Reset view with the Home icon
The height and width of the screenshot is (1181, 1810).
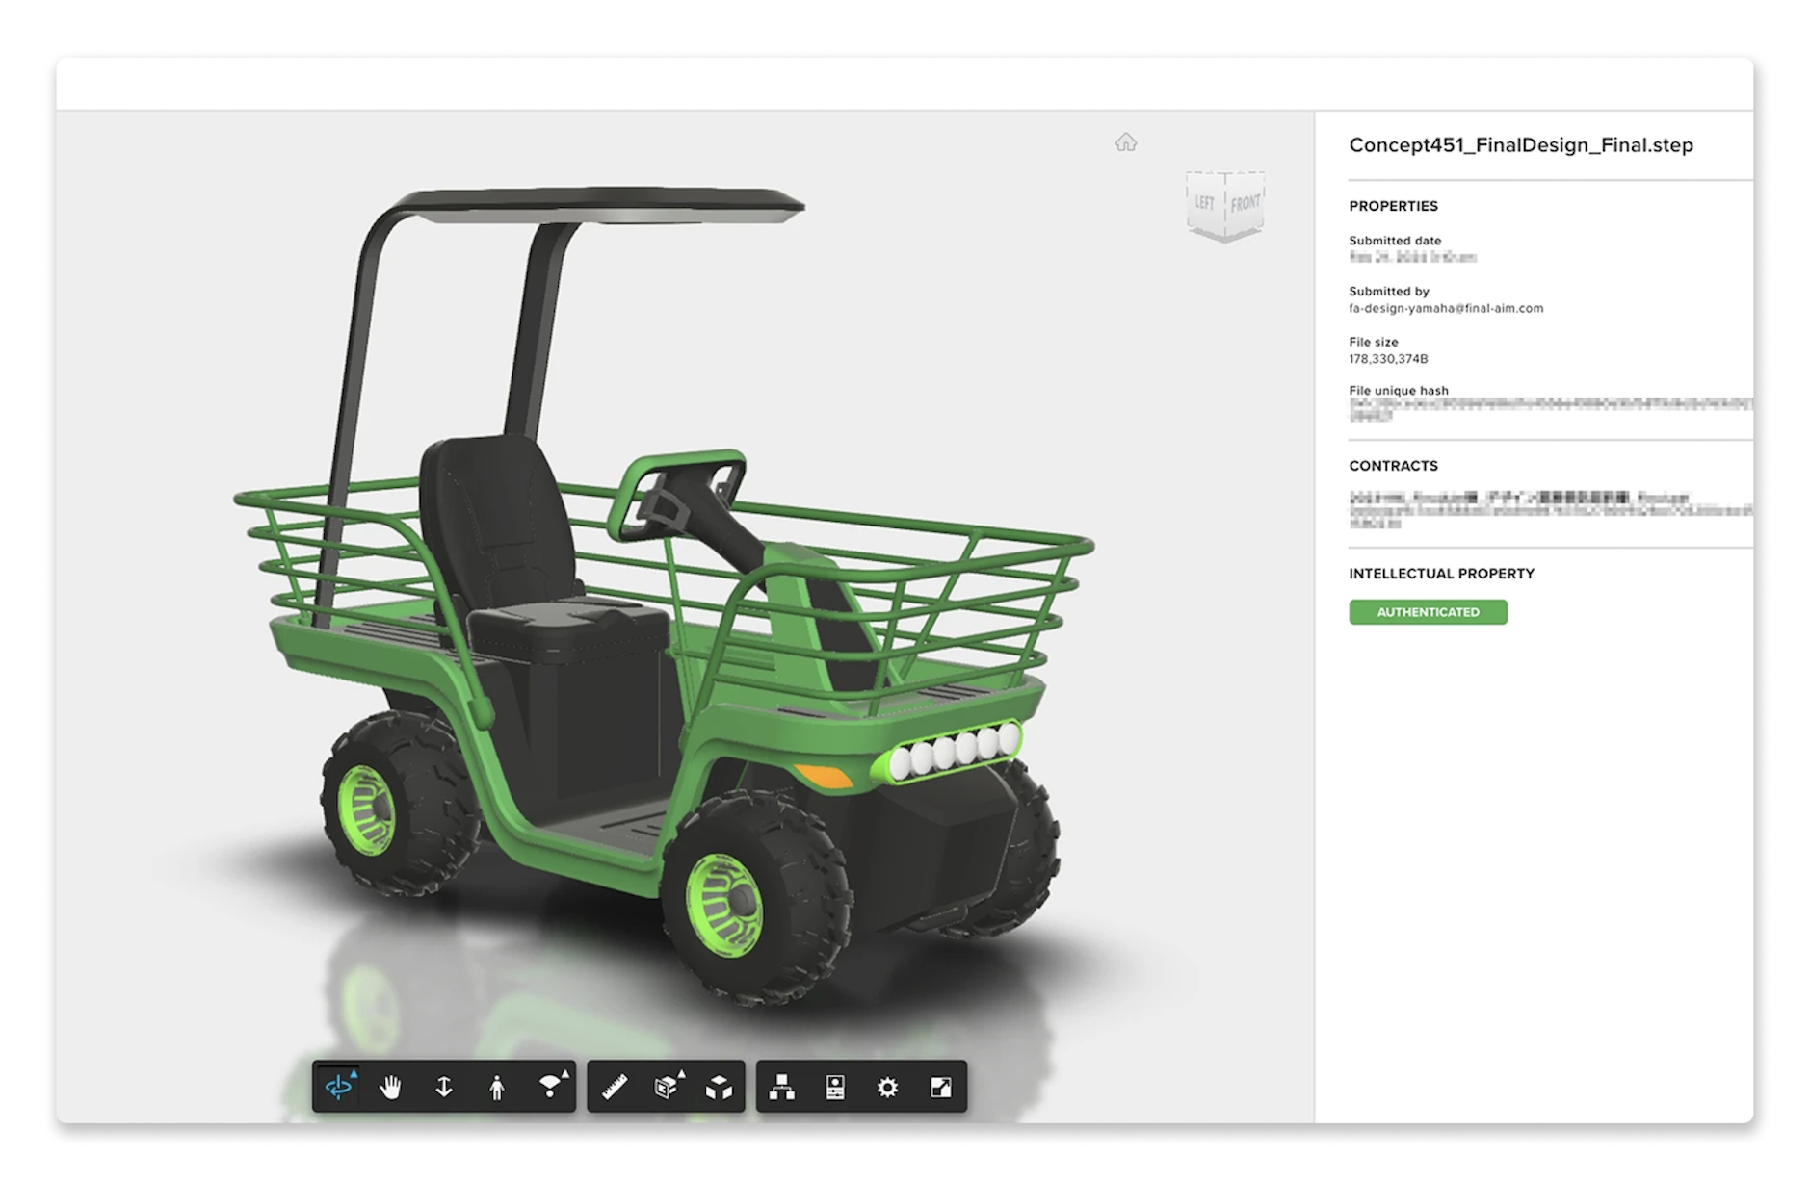tap(1126, 143)
